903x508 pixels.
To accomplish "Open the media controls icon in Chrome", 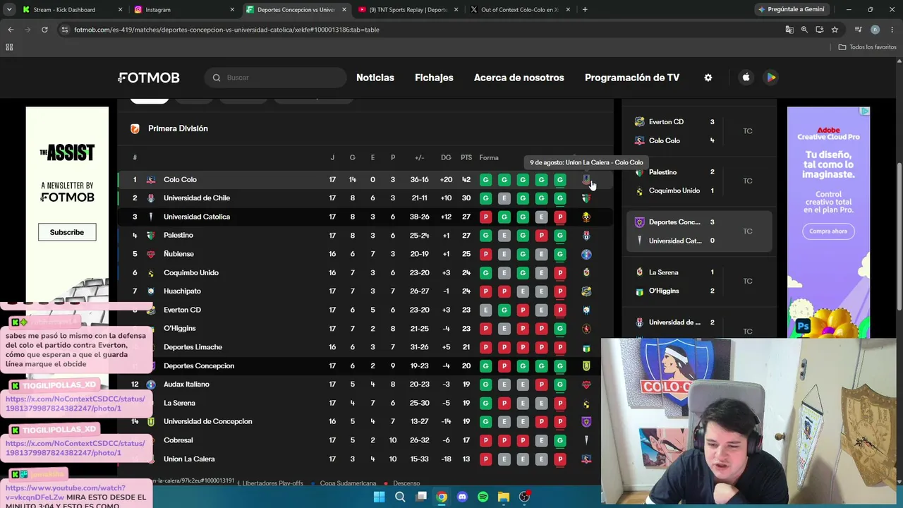I will pyautogui.click(x=858, y=30).
